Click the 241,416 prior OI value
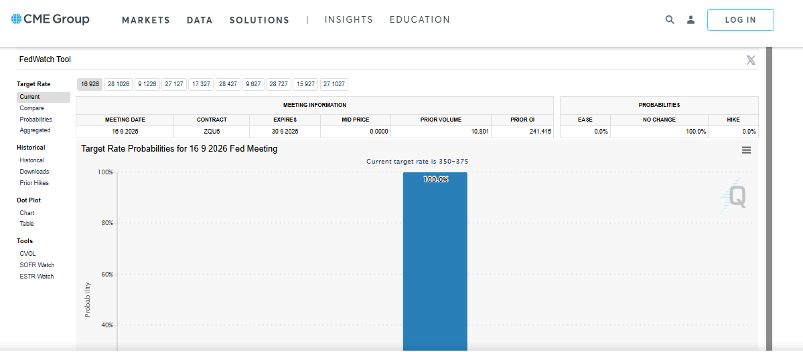This screenshot has height=352, width=803. coord(540,132)
